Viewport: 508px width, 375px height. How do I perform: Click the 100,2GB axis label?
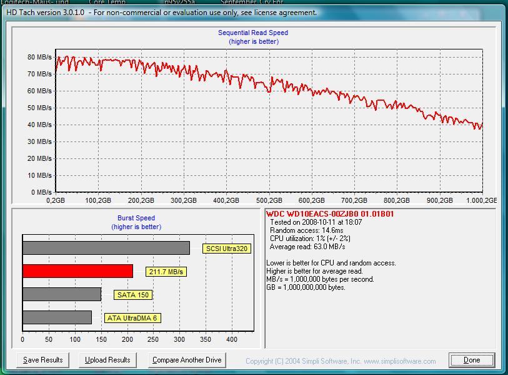(98, 200)
